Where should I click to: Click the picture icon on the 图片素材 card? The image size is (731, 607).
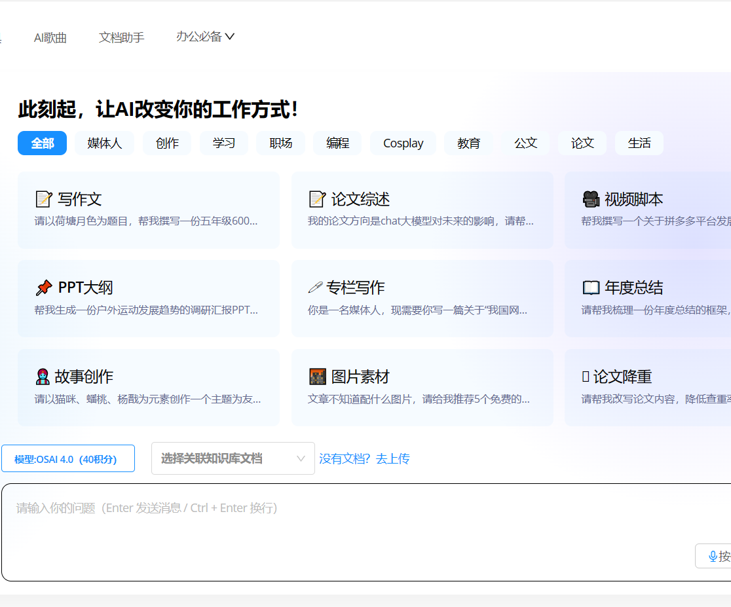pos(318,375)
